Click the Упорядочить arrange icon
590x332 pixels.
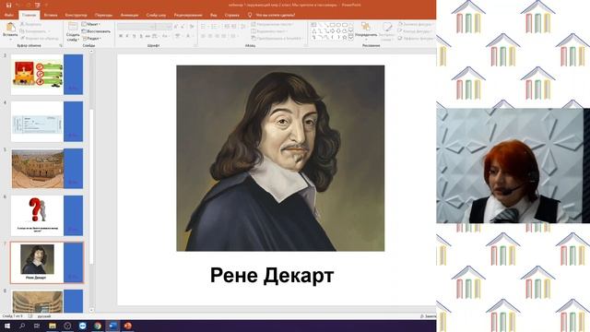click(366, 27)
